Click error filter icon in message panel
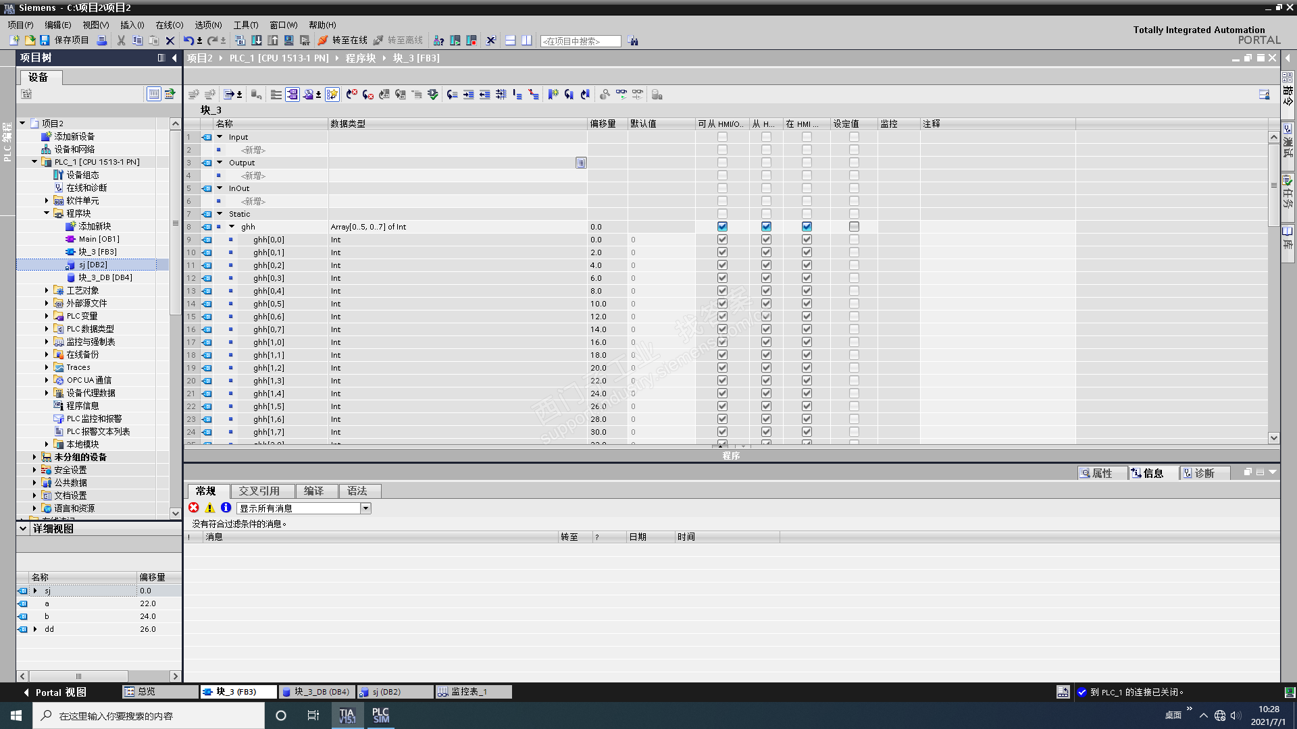Screen dimensions: 1297x729 click(194, 508)
